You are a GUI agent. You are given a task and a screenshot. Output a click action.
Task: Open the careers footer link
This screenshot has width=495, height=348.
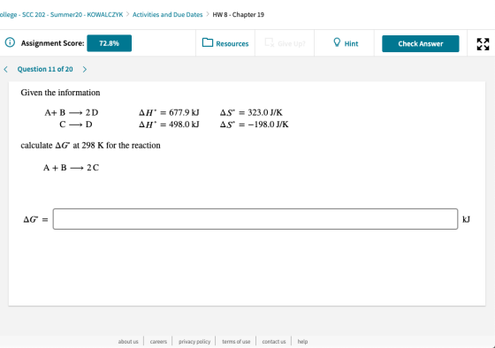(x=158, y=341)
